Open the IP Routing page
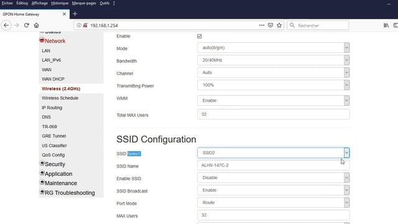 click(52, 108)
